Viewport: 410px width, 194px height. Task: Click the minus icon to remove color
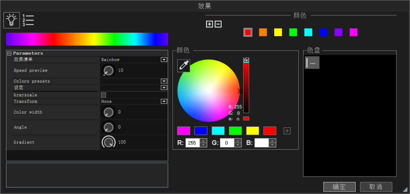(x=218, y=24)
